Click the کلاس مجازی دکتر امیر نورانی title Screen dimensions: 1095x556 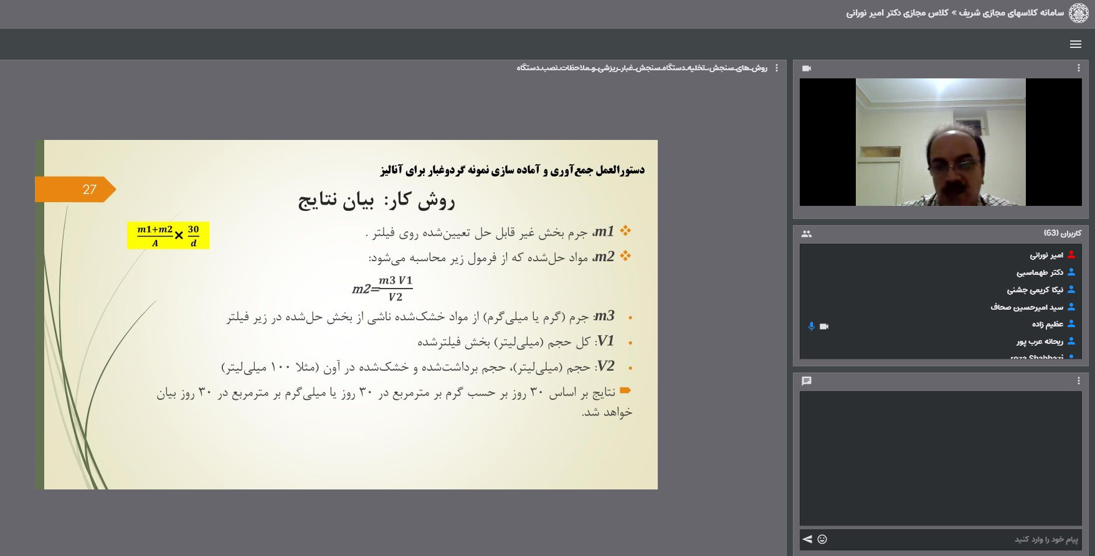(896, 13)
